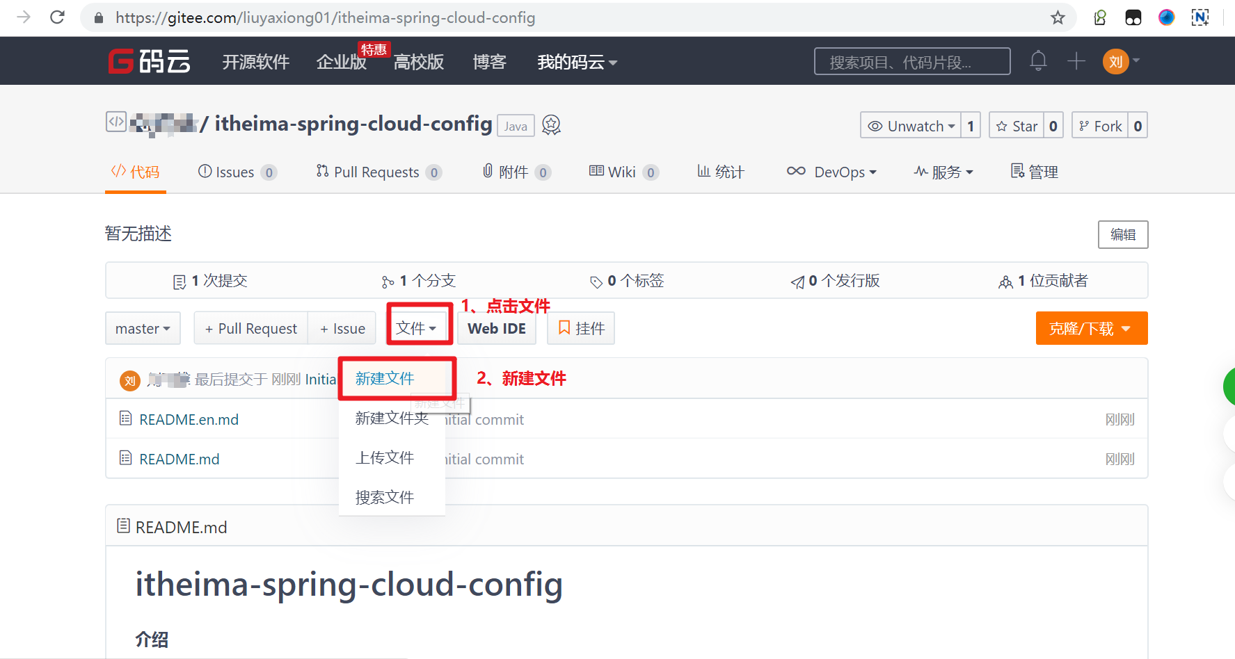
Task: Click the Gitee 码云 logo
Action: coord(150,61)
